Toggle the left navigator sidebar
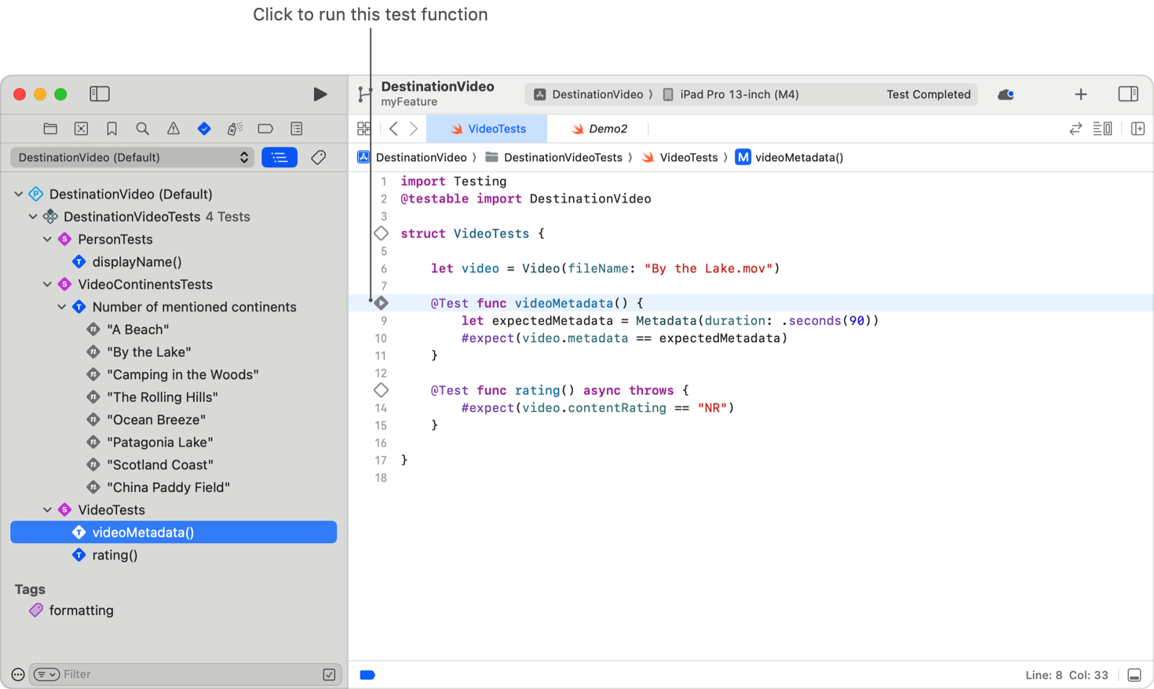The height and width of the screenshot is (689, 1154). tap(100, 94)
